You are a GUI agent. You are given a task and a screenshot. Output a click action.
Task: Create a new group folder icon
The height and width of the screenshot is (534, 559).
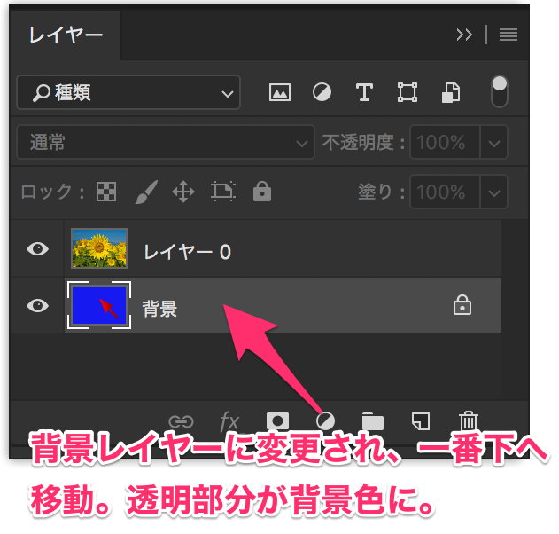pos(373,421)
